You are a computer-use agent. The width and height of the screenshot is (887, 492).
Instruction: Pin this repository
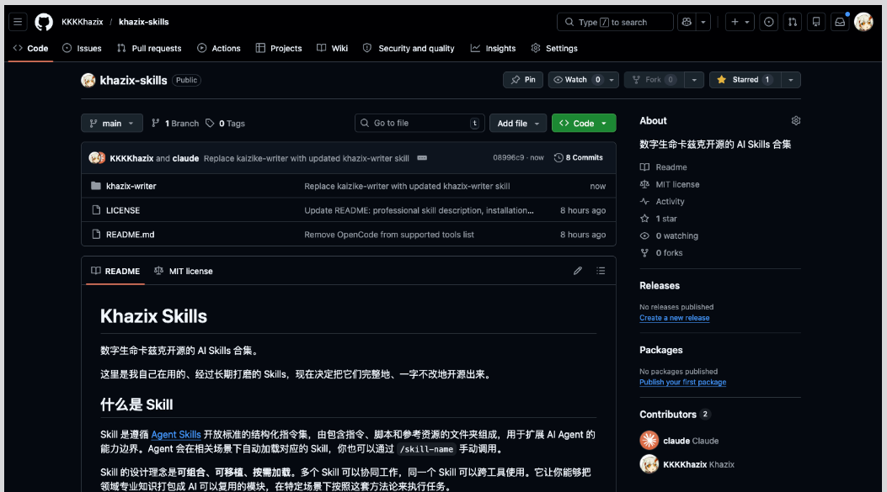[x=523, y=80]
